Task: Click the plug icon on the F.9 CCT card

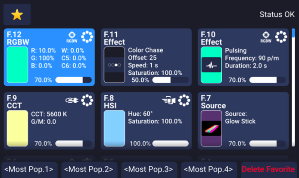Action: click(71, 100)
